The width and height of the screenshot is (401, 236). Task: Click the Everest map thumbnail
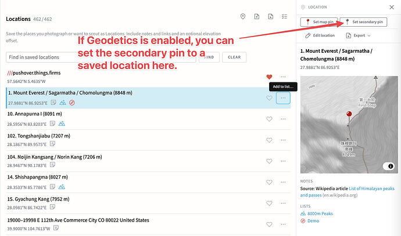349,125
